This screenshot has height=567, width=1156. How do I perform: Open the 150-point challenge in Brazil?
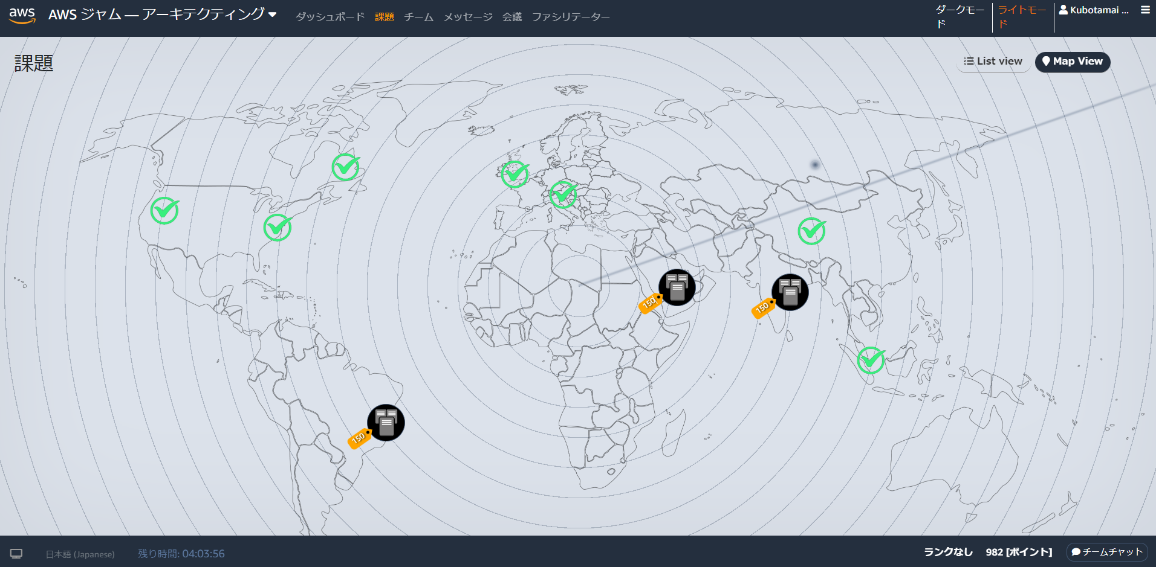click(386, 423)
